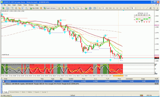Open the Periods clock button
Screen dimensions: 160x97
click(x=90, y=8)
